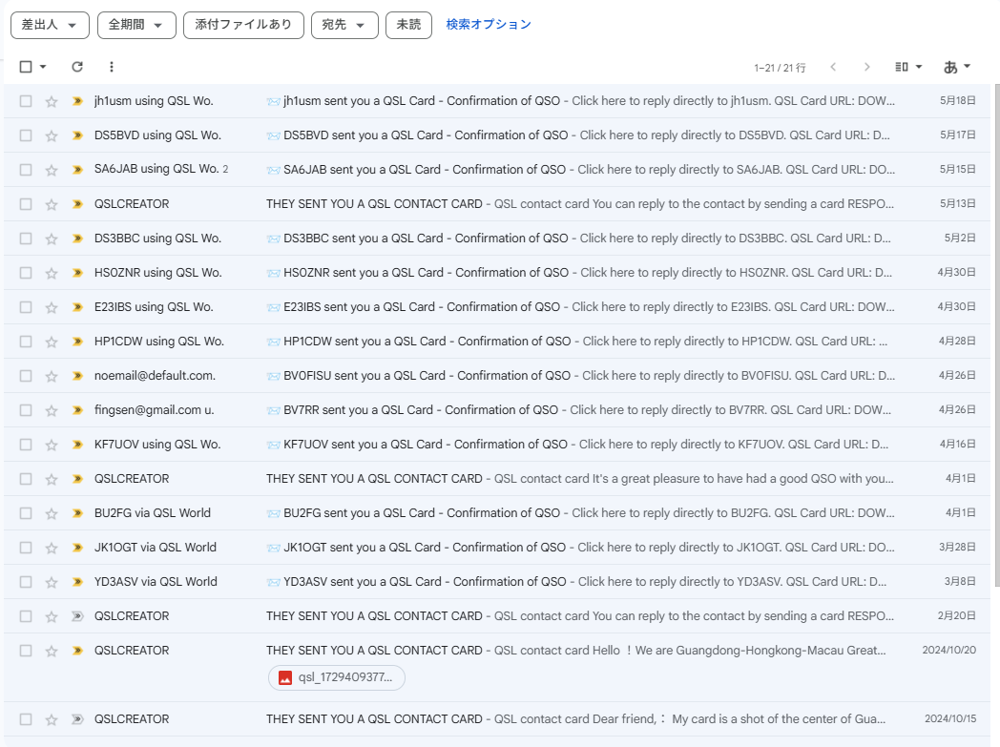Open the DS3BBC QSL Card email

pos(497,239)
